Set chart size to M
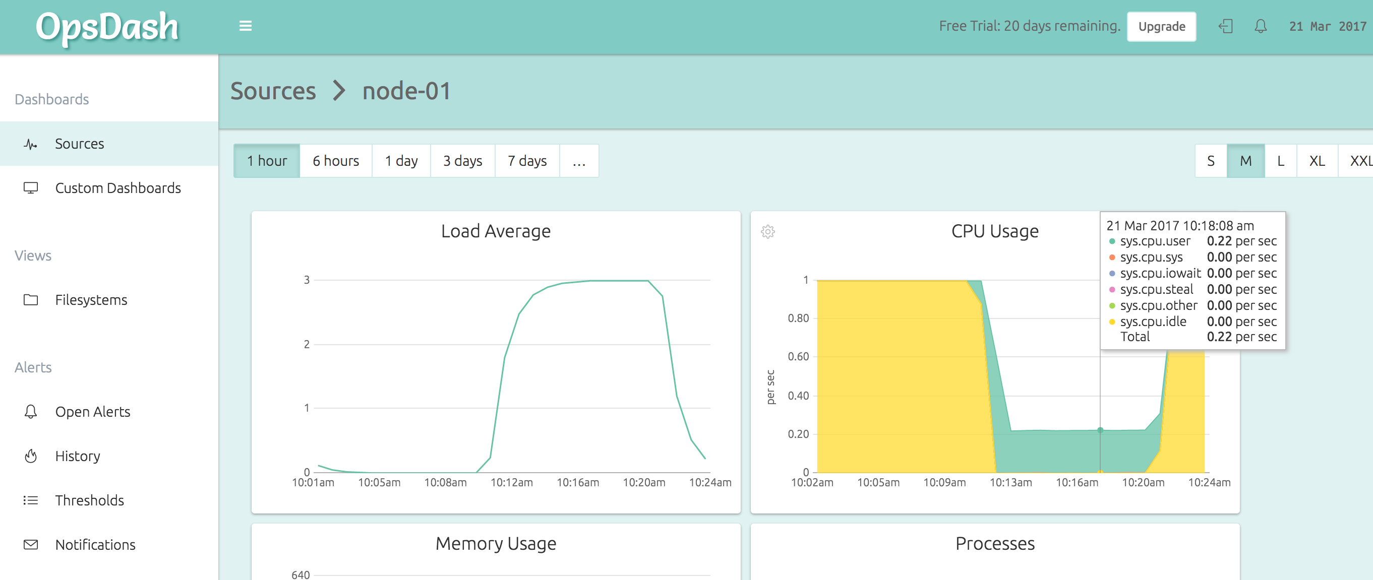Viewport: 1373px width, 580px height. pyautogui.click(x=1245, y=161)
